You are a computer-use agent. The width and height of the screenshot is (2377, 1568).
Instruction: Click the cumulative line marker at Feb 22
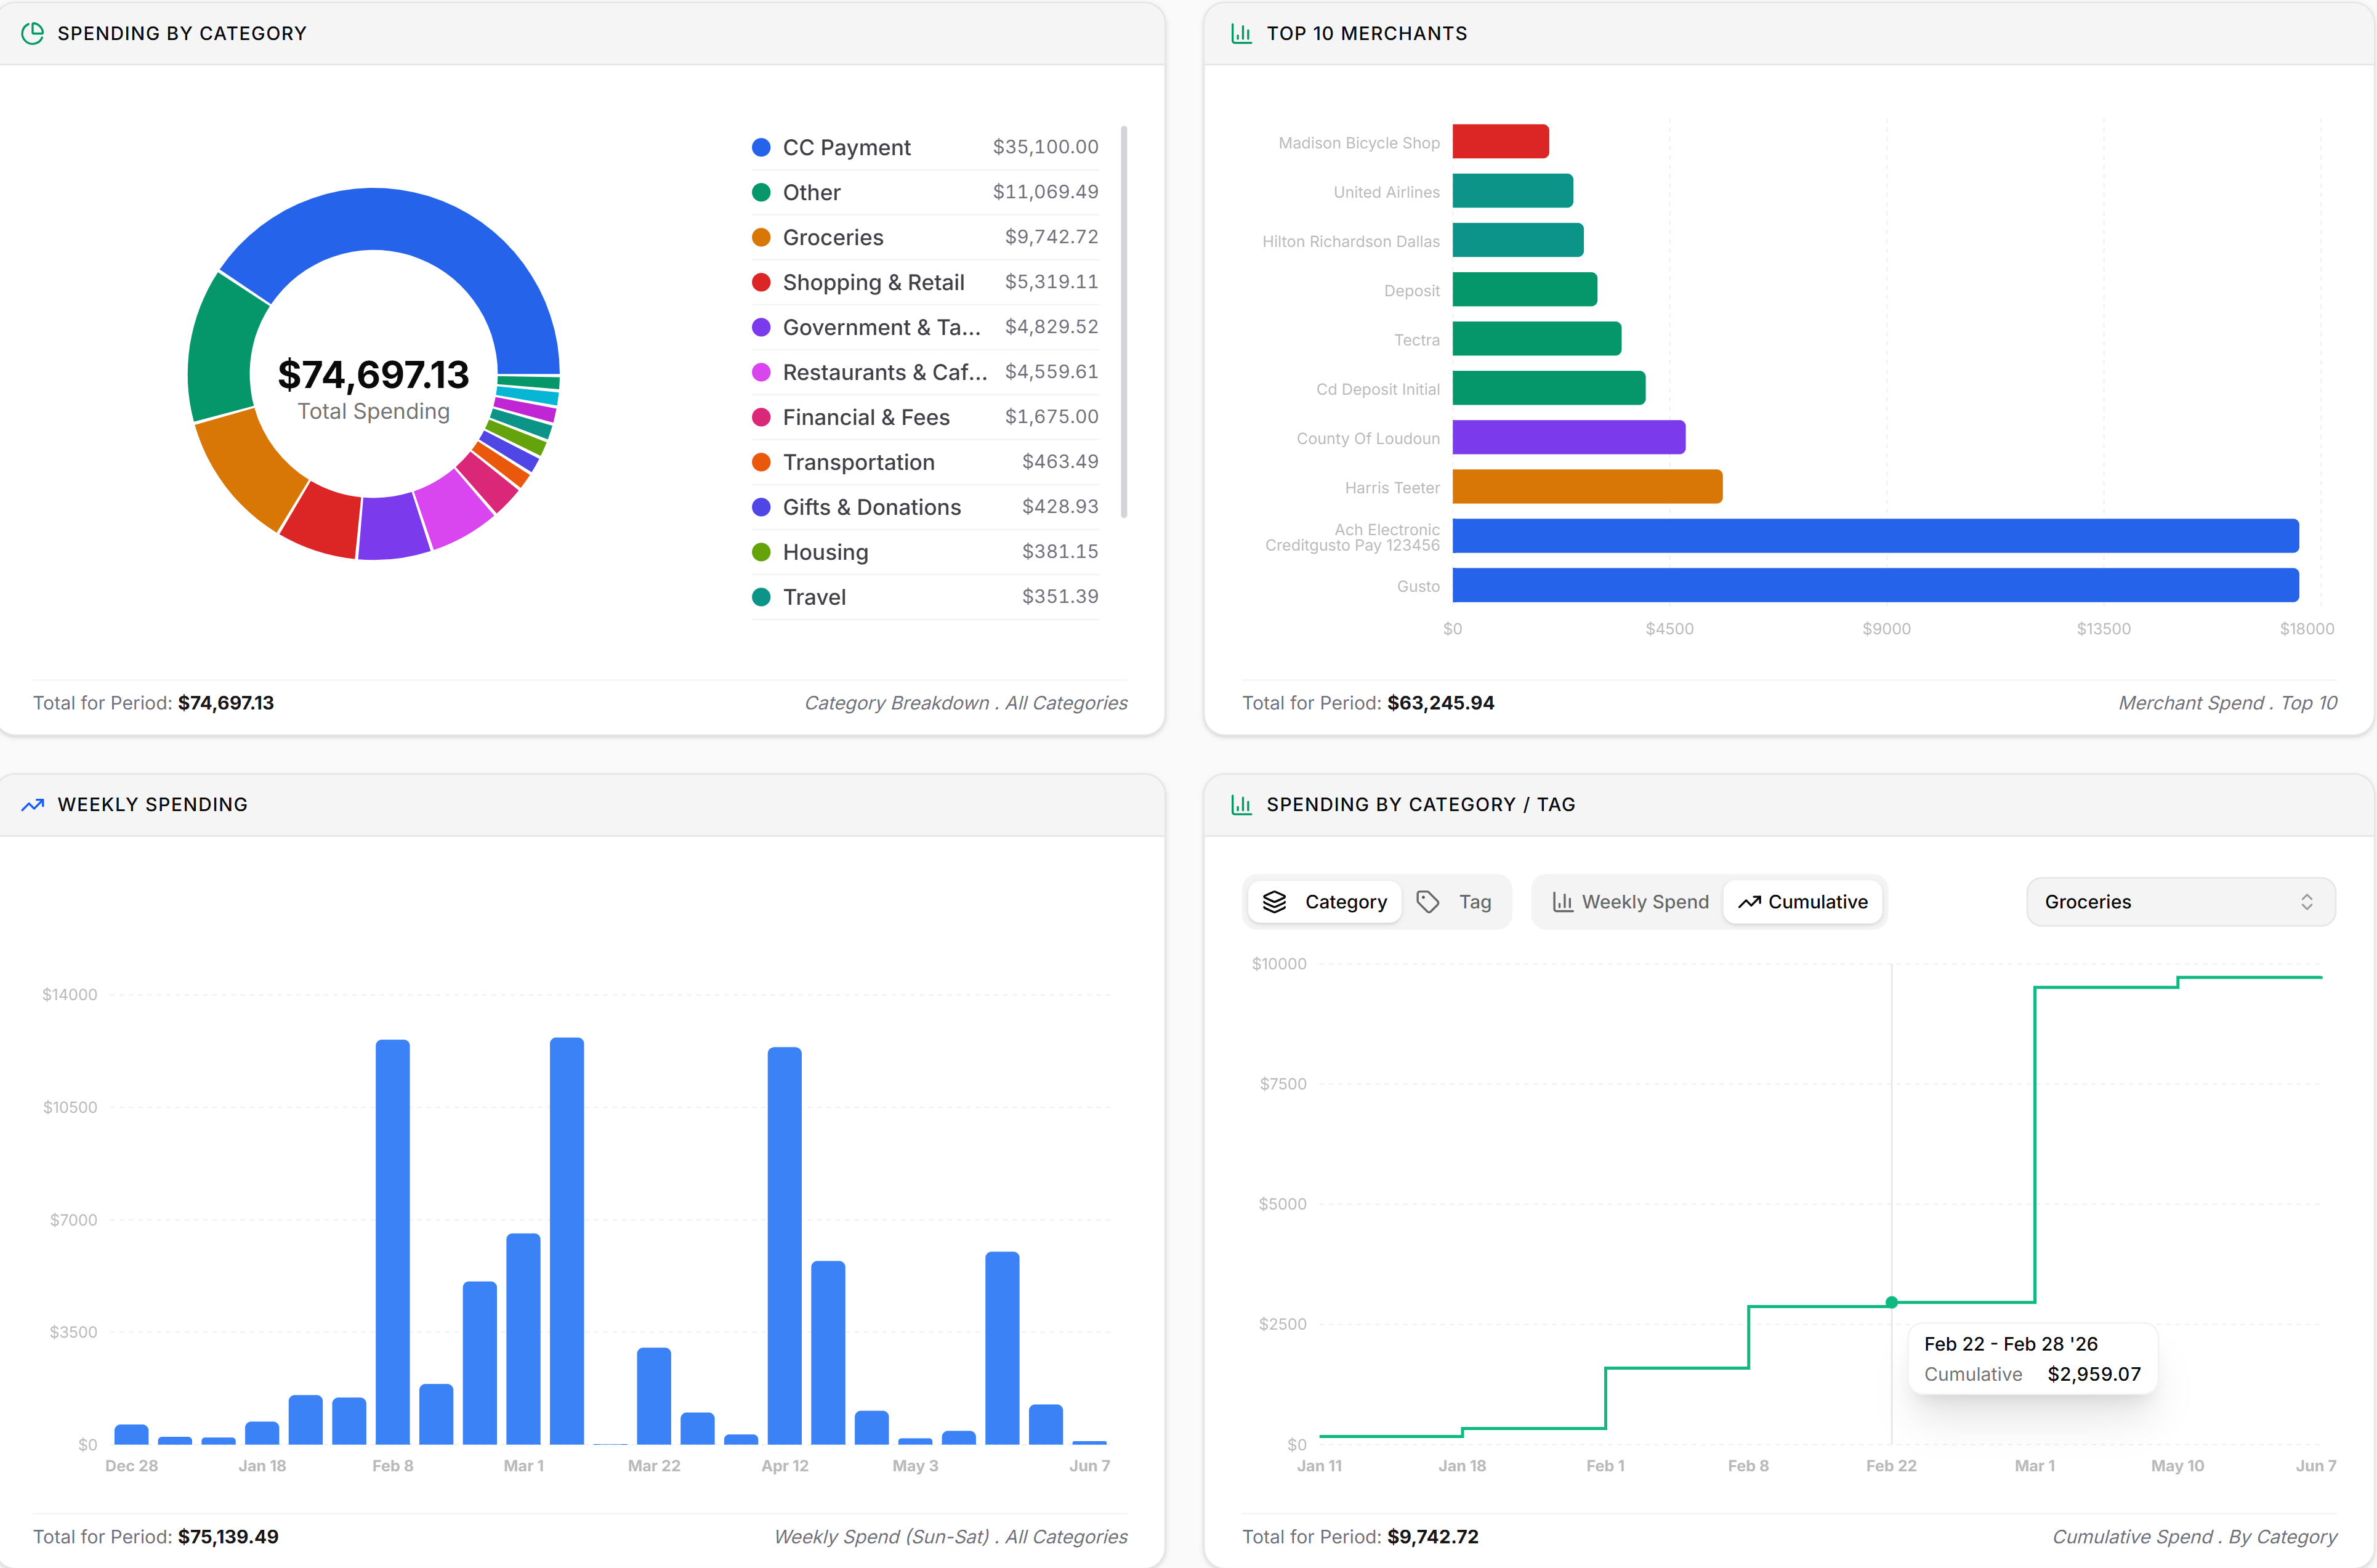[x=1891, y=1302]
